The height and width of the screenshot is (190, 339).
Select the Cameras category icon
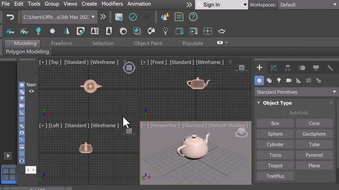coord(289,81)
